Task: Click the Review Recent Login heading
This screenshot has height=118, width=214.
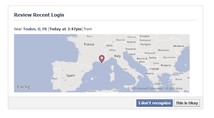Action: [x=39, y=15]
